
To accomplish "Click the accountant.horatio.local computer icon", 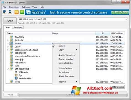I will click(12, 50).
